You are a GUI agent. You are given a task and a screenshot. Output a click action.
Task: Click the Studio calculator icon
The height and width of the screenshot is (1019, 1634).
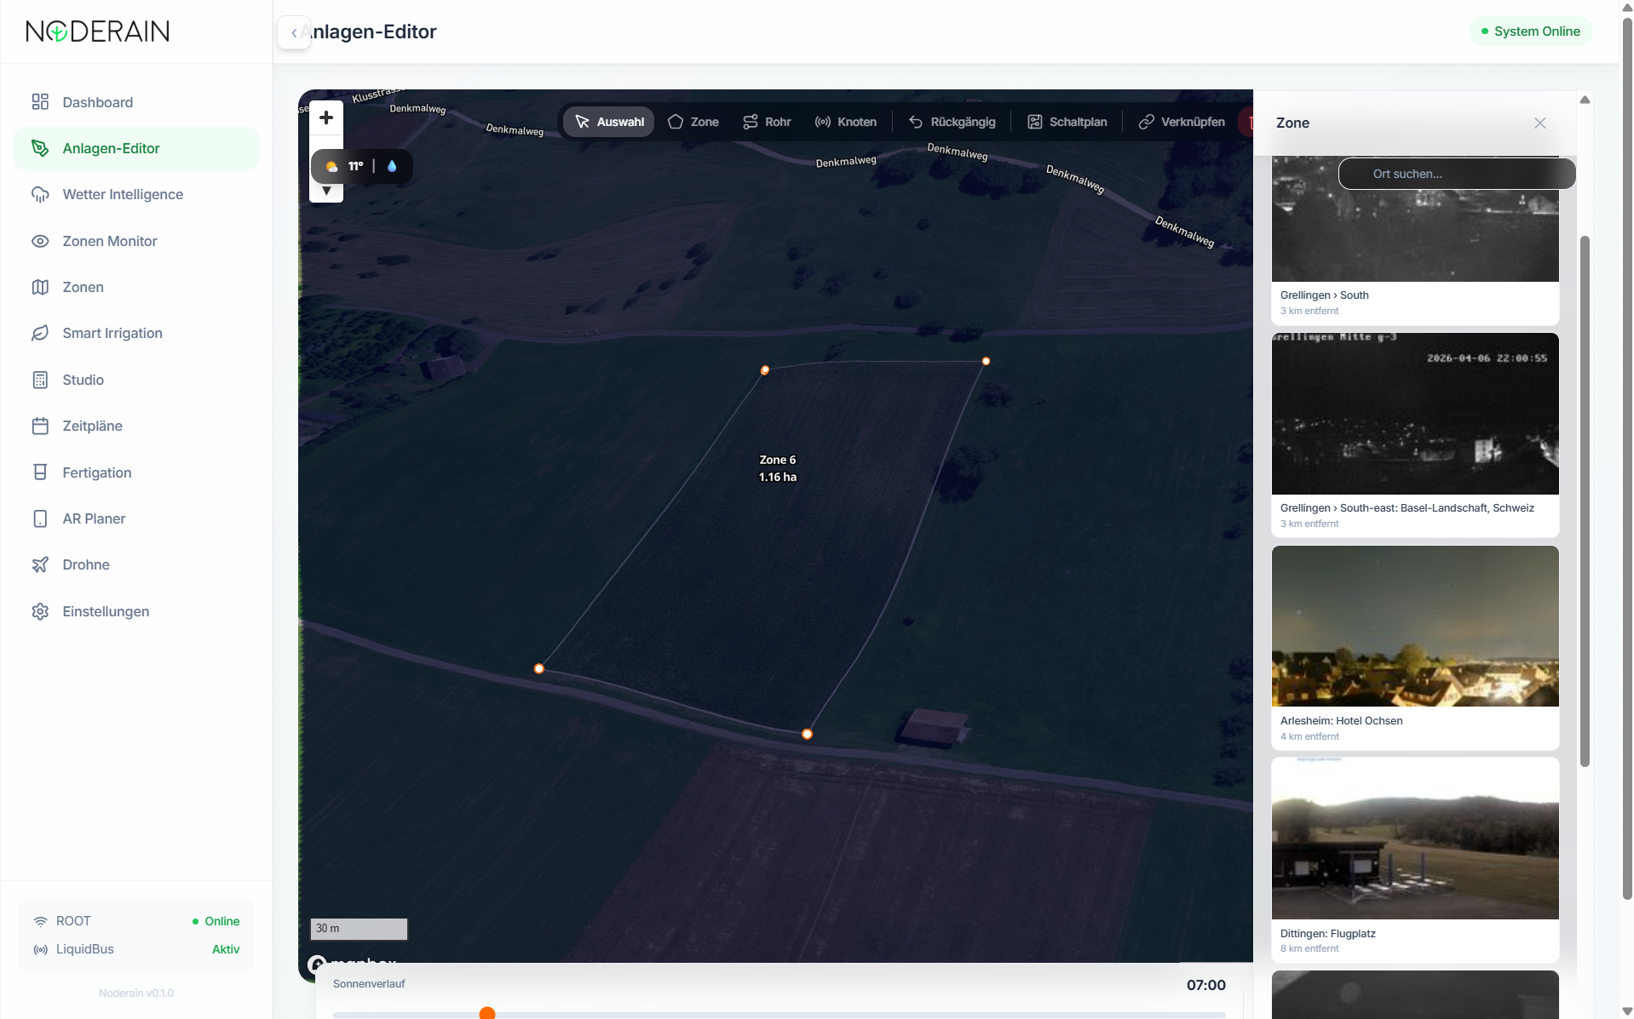(40, 380)
